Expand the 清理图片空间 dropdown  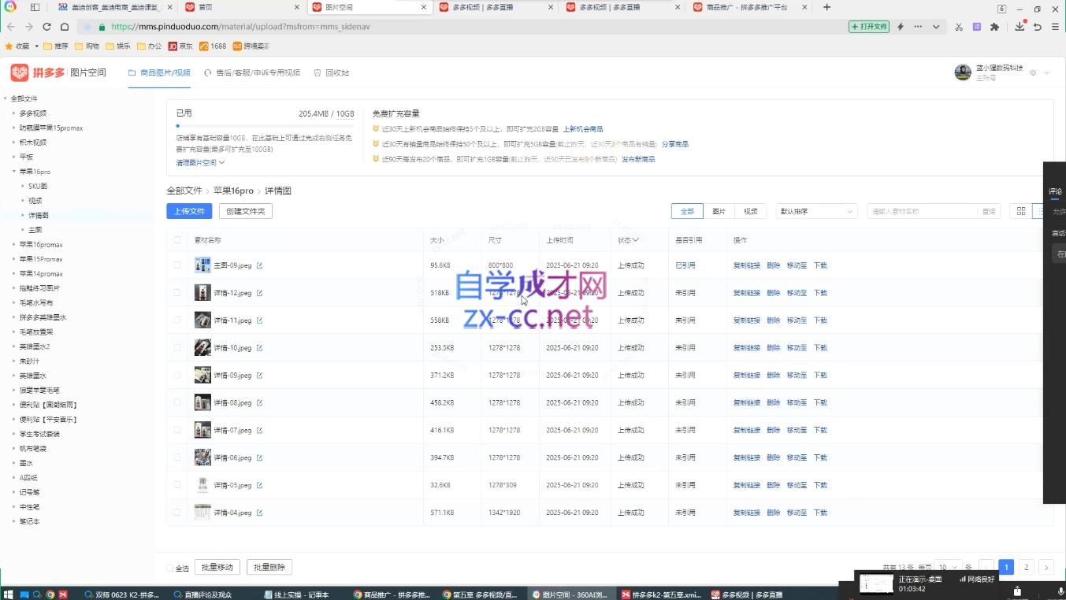200,163
